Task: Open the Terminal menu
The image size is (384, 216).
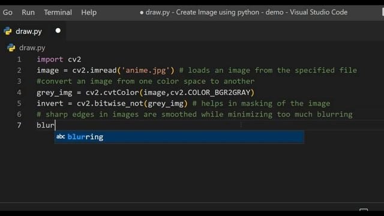Action: click(58, 12)
